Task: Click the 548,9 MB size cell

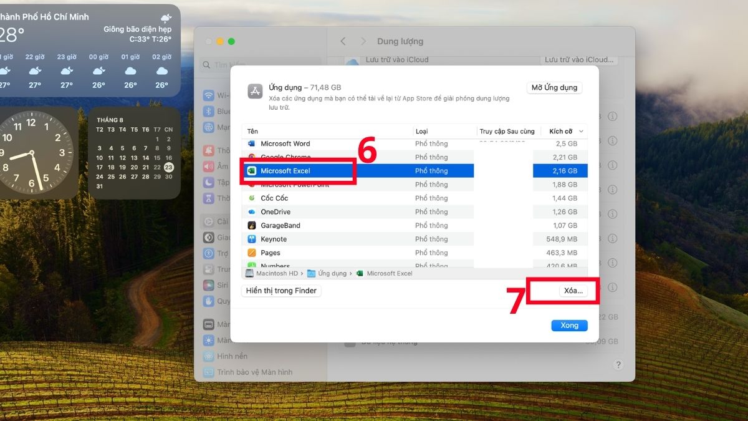Action: (x=562, y=239)
